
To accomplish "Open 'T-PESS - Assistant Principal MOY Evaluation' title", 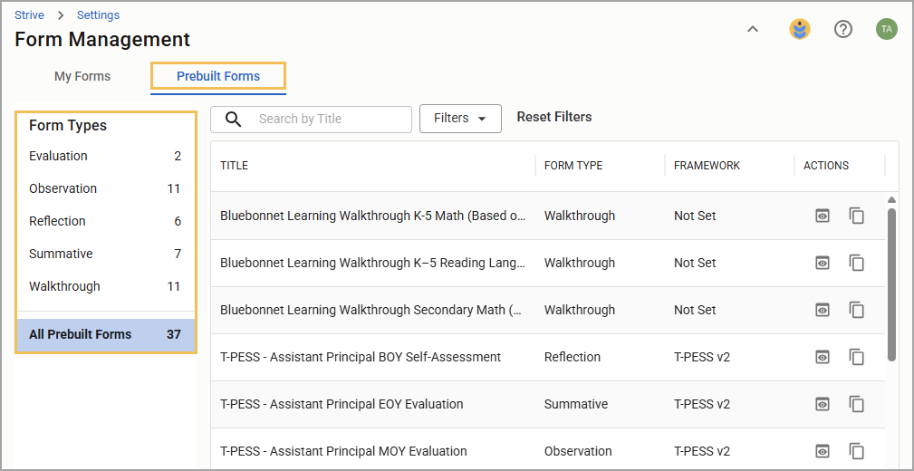I will coord(343,451).
